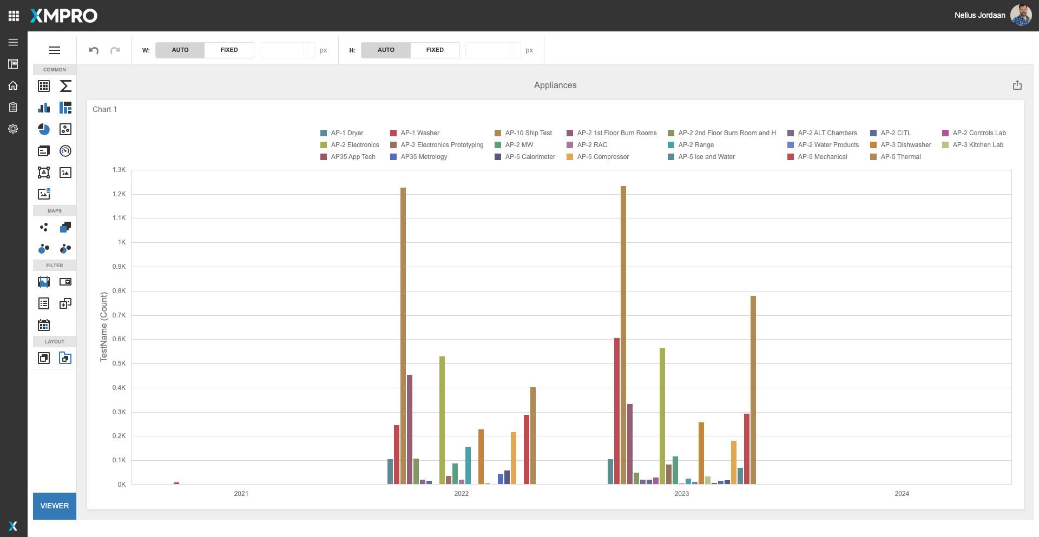1039x537 pixels.
Task: Open the app launcher grid next to XMPRO
Action: [14, 16]
